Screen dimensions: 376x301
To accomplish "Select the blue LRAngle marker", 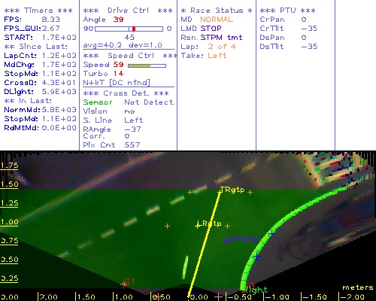I will [227, 241].
